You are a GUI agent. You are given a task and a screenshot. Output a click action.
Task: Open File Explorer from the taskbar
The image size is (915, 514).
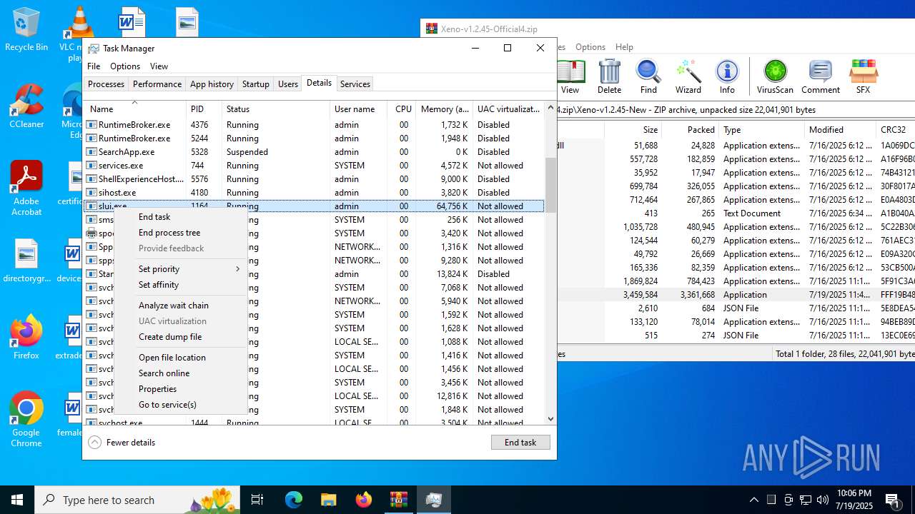pyautogui.click(x=328, y=500)
